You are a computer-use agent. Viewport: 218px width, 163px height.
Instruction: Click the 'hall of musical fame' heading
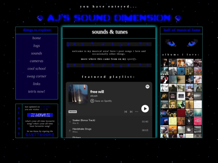(x=182, y=30)
